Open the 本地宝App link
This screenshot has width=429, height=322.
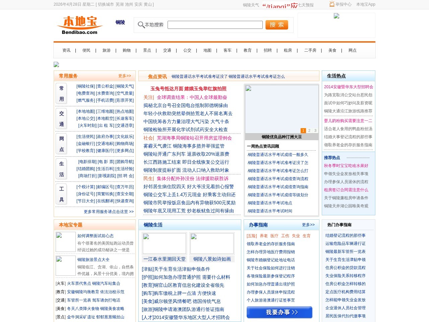[366, 4]
